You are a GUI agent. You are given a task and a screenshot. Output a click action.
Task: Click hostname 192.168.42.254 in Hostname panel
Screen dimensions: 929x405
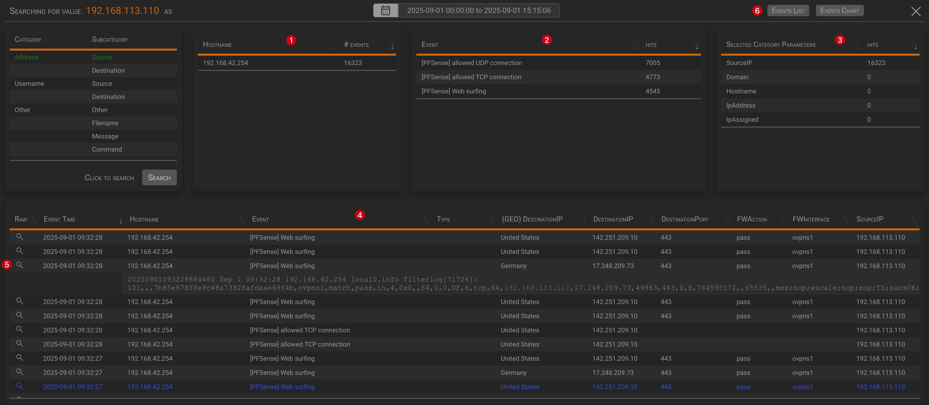pyautogui.click(x=225, y=63)
